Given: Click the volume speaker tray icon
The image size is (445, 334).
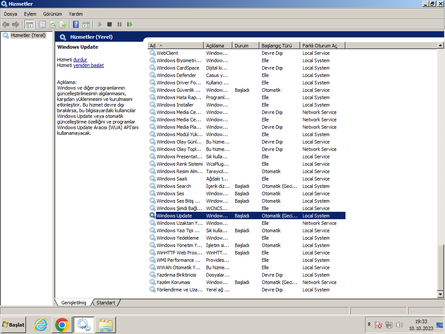Looking at the screenshot, I should click(x=399, y=324).
